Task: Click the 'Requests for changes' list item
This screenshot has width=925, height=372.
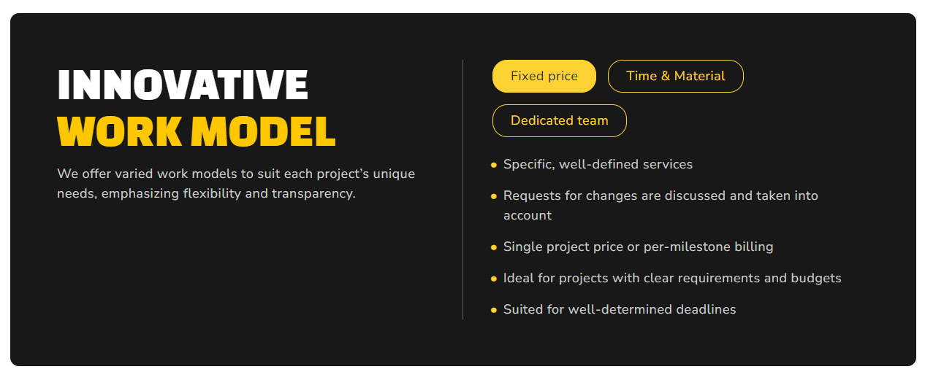Action: point(660,195)
